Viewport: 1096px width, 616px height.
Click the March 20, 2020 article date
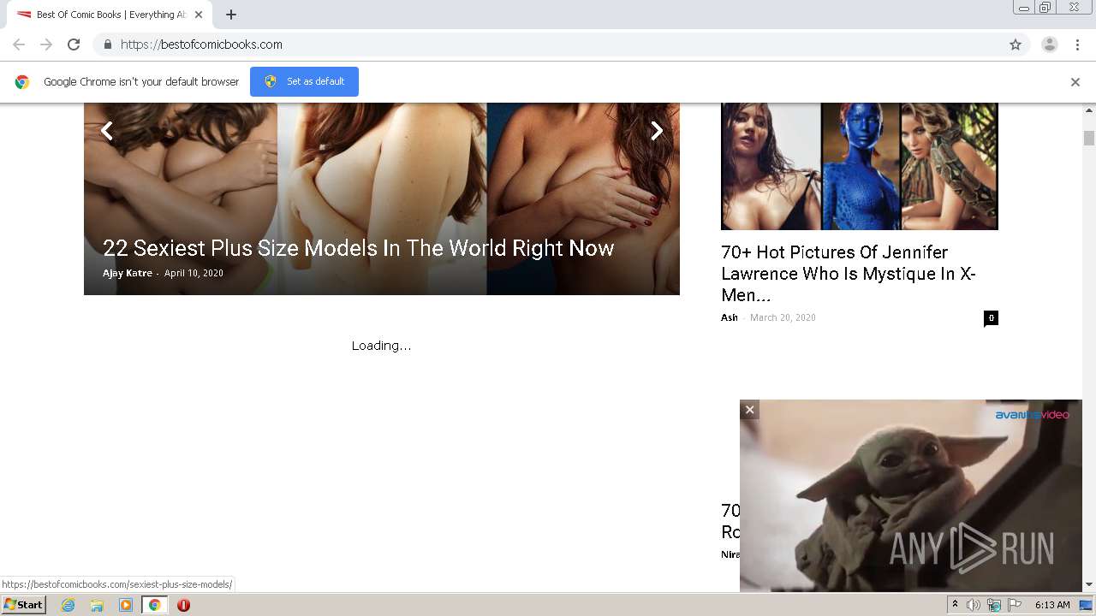click(783, 317)
